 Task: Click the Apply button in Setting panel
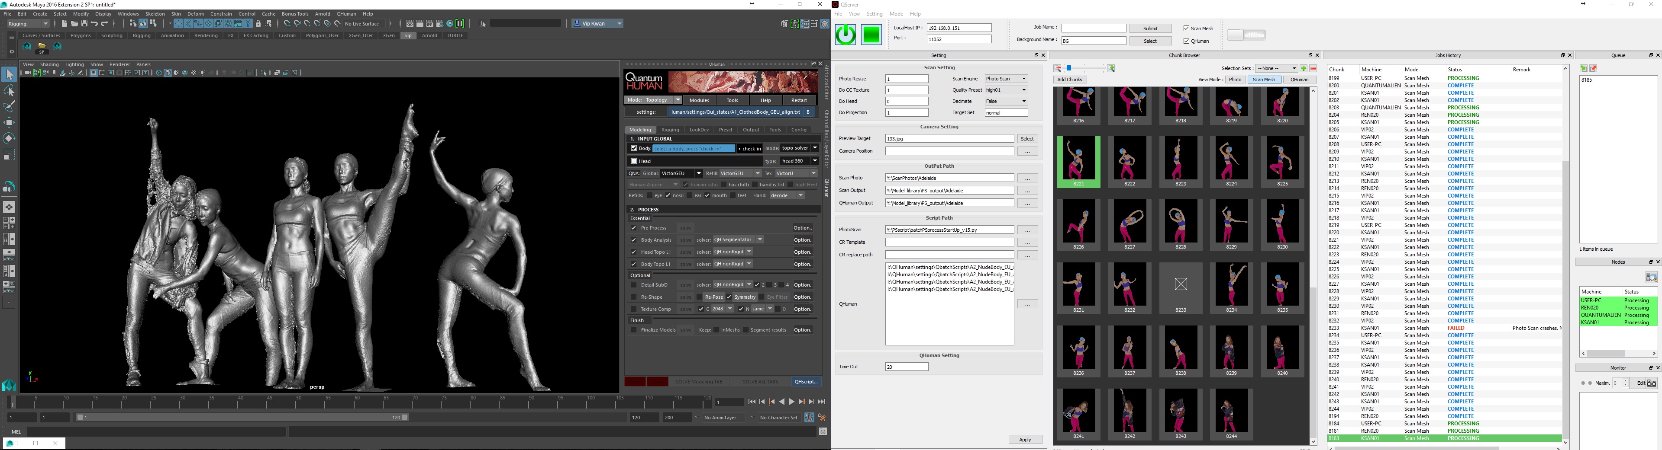pos(1025,440)
